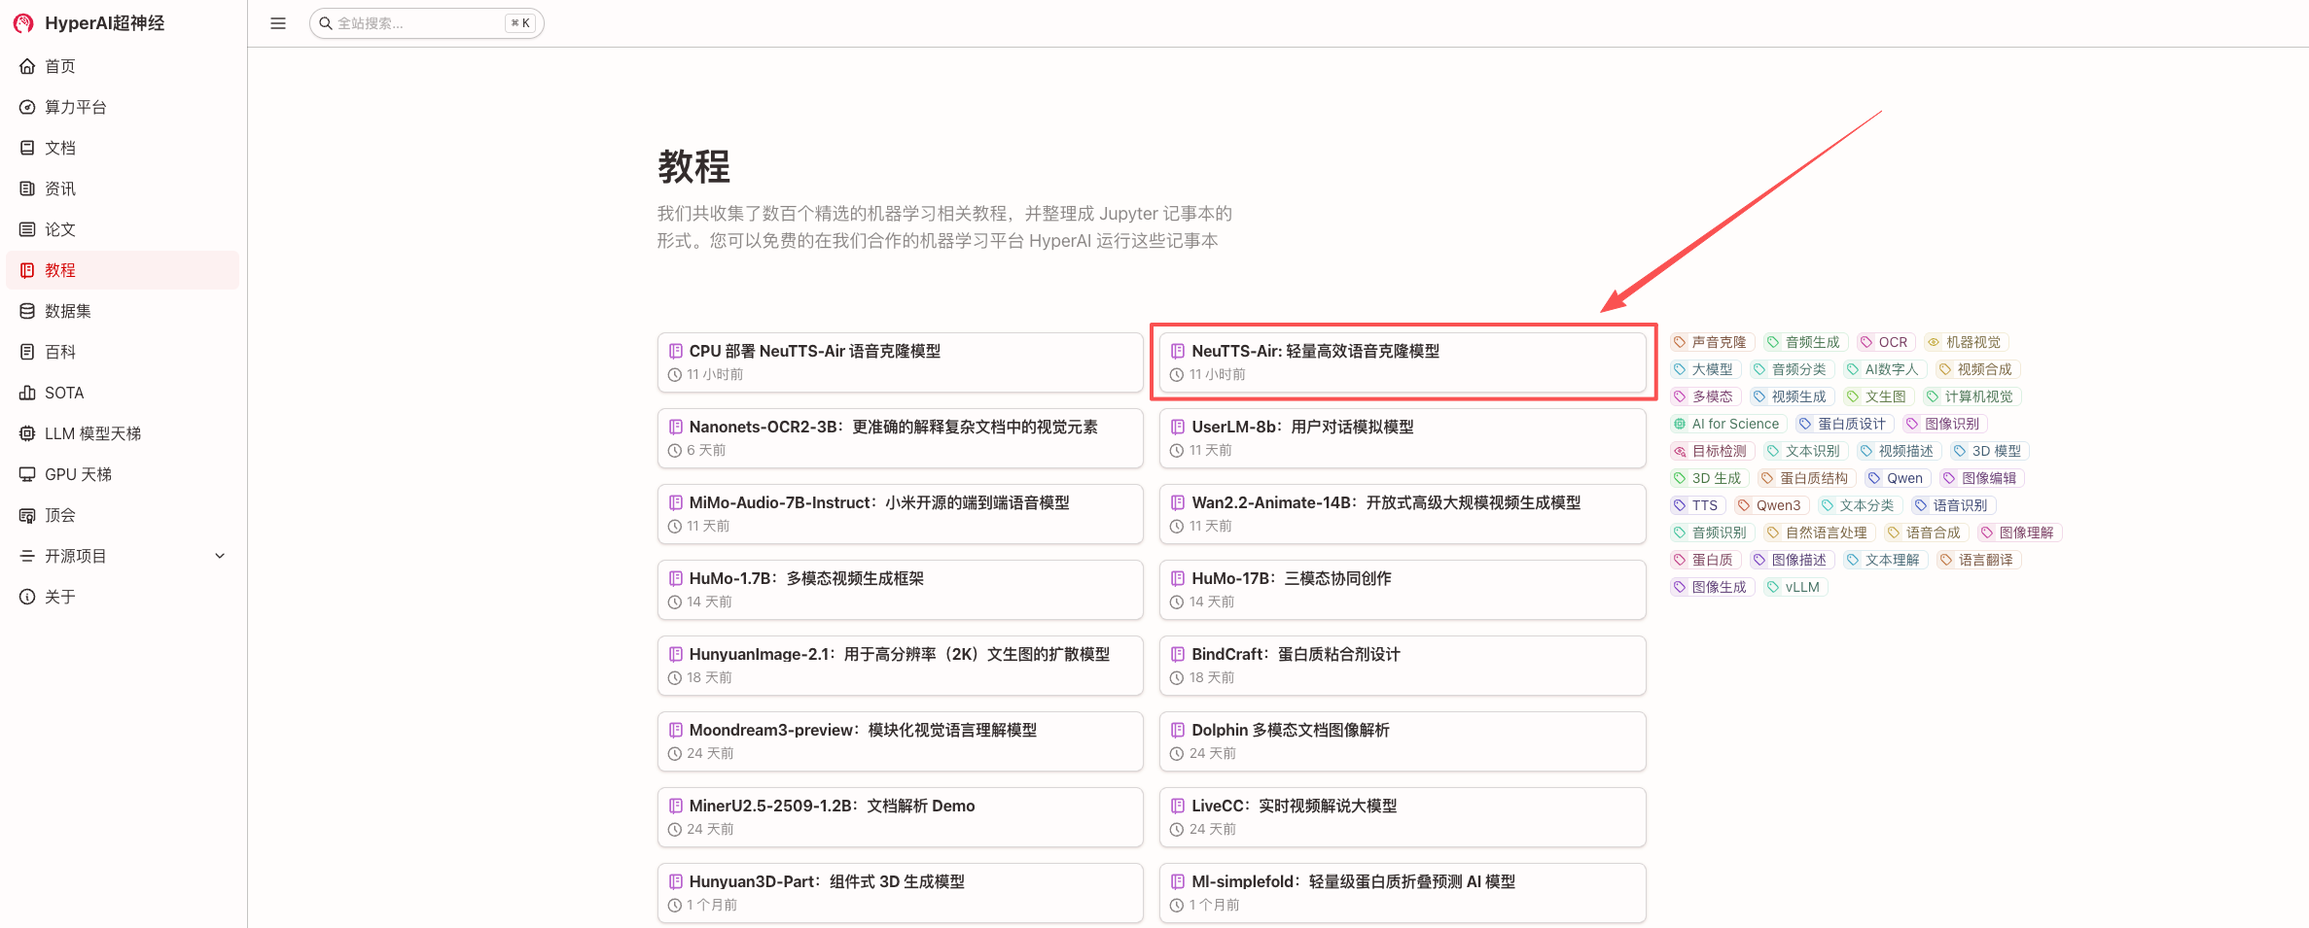Toggle the sidebar hamburger menu icon
This screenshot has width=2309, height=928.
(278, 23)
